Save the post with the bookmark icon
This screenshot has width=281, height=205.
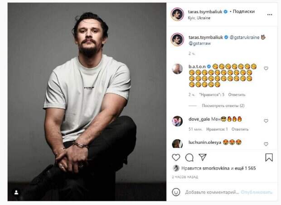(x=269, y=157)
